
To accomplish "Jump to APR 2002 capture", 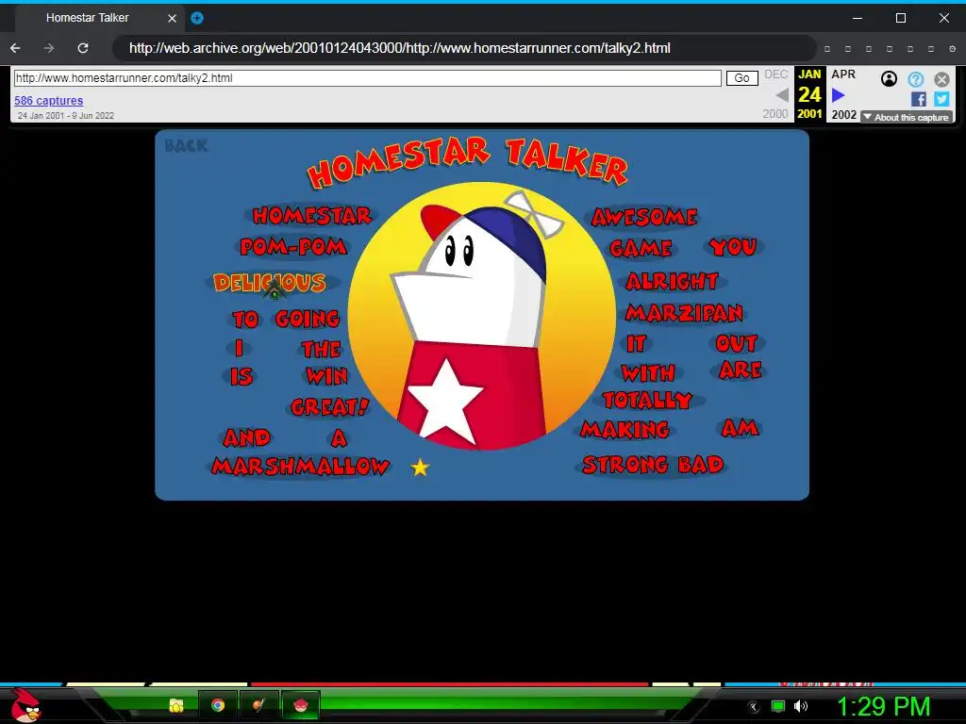I will 843,93.
